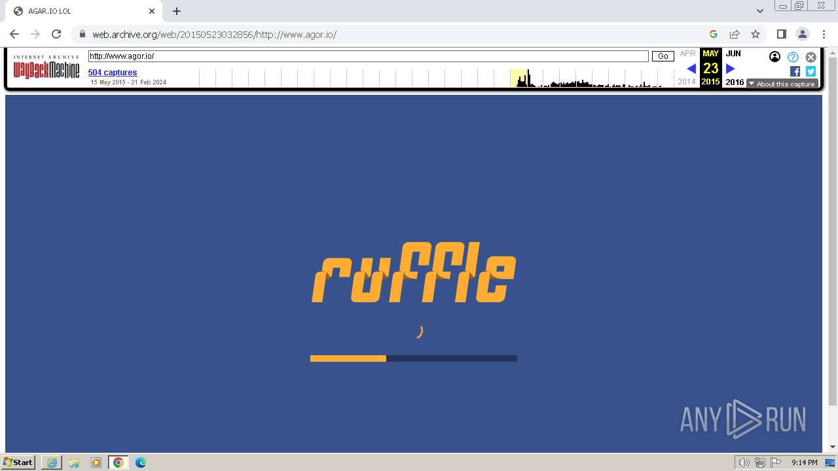
Task: Click Chrome icon in taskbar
Action: 118,462
